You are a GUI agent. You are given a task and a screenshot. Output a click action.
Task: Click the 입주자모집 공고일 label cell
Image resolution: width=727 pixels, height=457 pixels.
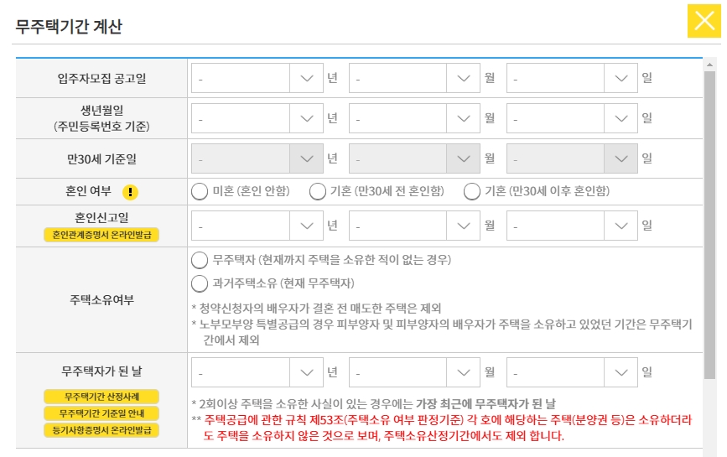pyautogui.click(x=101, y=78)
